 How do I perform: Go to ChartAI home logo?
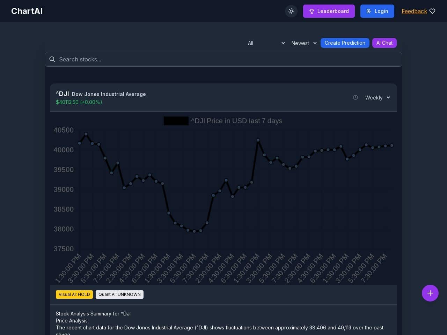pyautogui.click(x=27, y=11)
